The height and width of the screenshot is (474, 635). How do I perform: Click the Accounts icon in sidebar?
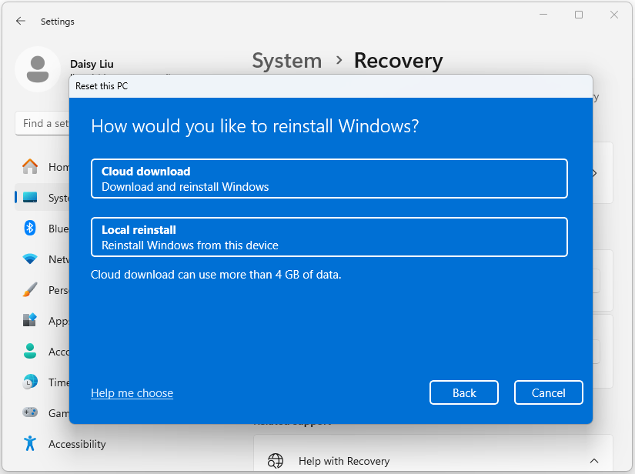pyautogui.click(x=30, y=352)
